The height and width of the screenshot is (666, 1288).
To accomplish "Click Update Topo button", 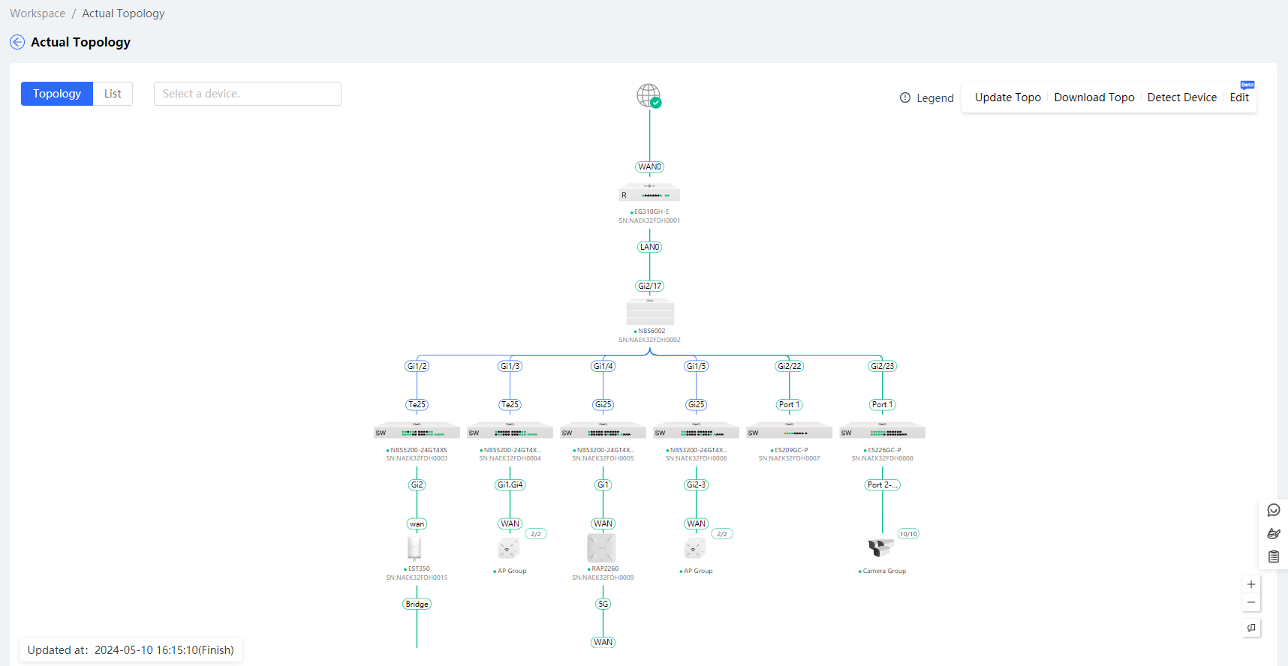I will (x=1007, y=97).
